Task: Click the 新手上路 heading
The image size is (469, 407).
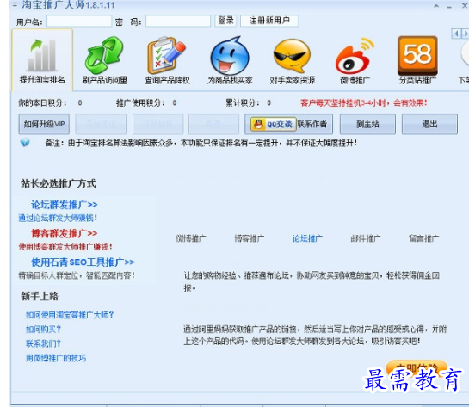Action: pos(40,296)
